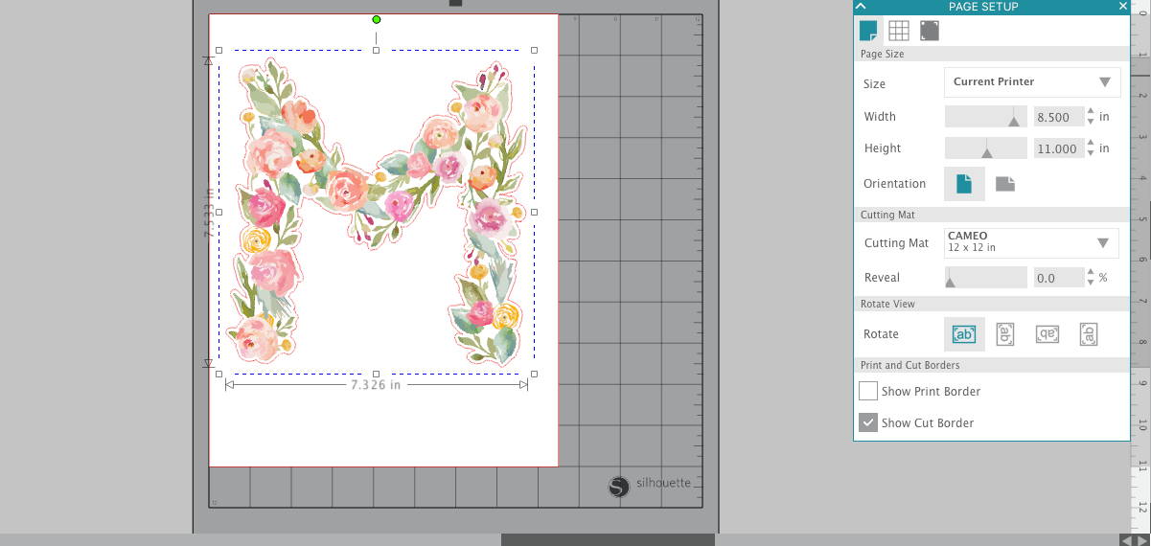Viewport: 1151px width, 546px height.
Task: Click the Reveal percentage field
Action: point(1057,278)
